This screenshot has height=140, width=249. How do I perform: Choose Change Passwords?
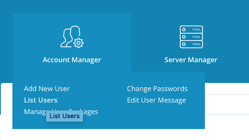pos(157,89)
